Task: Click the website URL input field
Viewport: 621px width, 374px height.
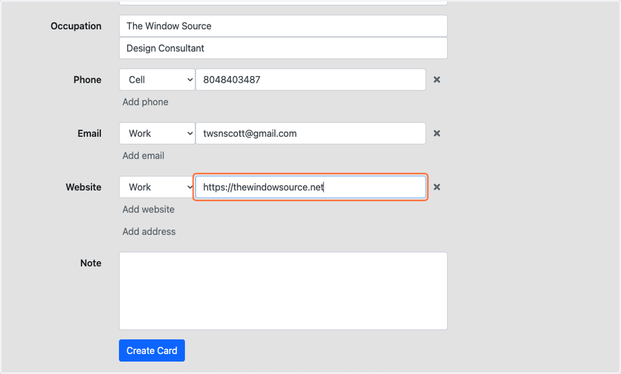Action: click(x=310, y=187)
